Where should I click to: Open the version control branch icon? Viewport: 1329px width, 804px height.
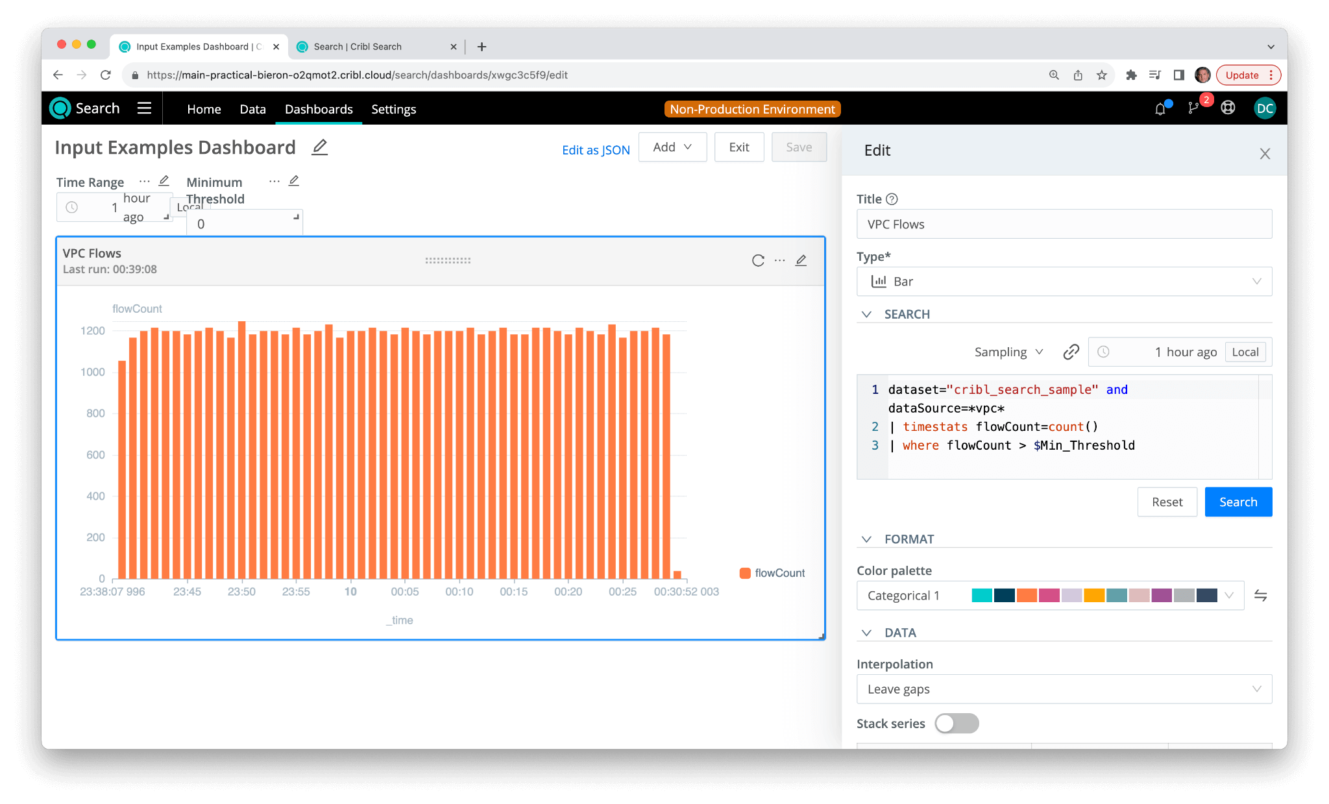pyautogui.click(x=1193, y=108)
